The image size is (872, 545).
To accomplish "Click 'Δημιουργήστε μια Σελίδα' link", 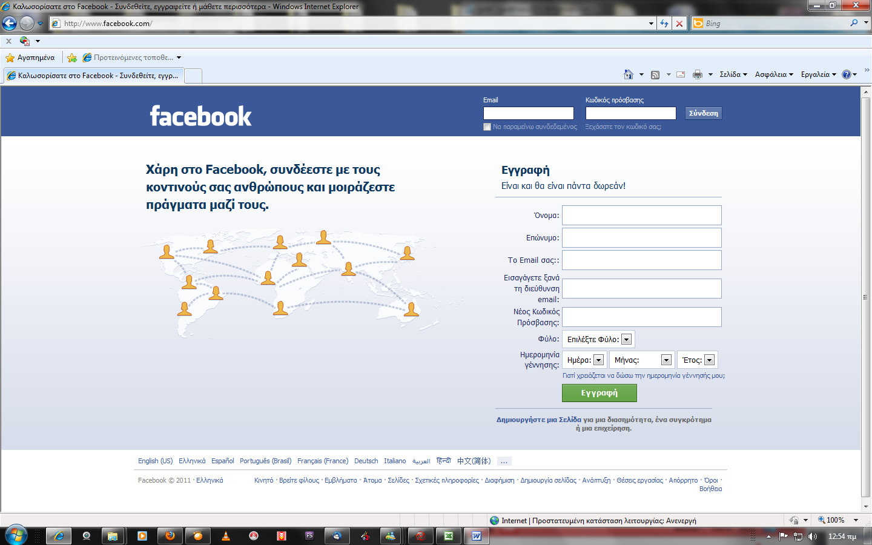I will (538, 420).
